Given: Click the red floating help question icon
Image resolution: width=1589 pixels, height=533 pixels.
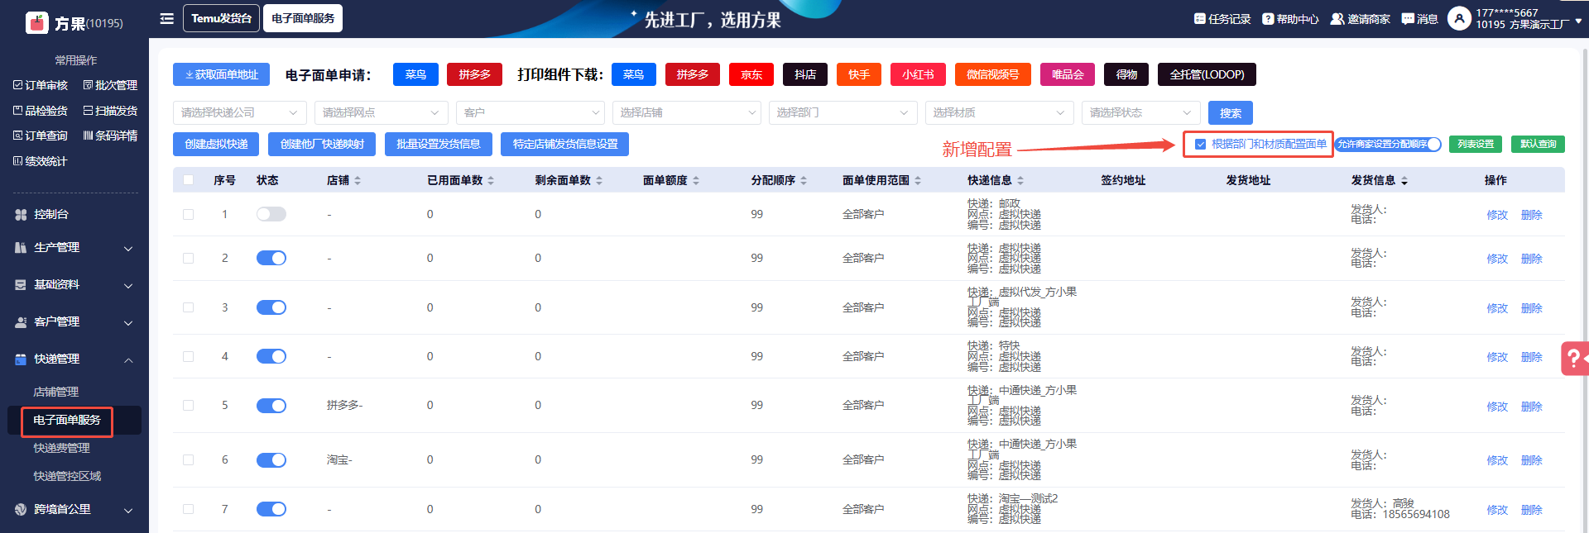Looking at the screenshot, I should (x=1574, y=359).
